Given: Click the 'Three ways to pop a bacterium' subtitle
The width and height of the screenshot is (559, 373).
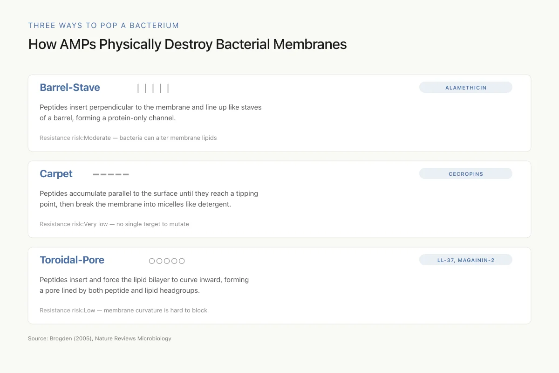Looking at the screenshot, I should [x=103, y=26].
